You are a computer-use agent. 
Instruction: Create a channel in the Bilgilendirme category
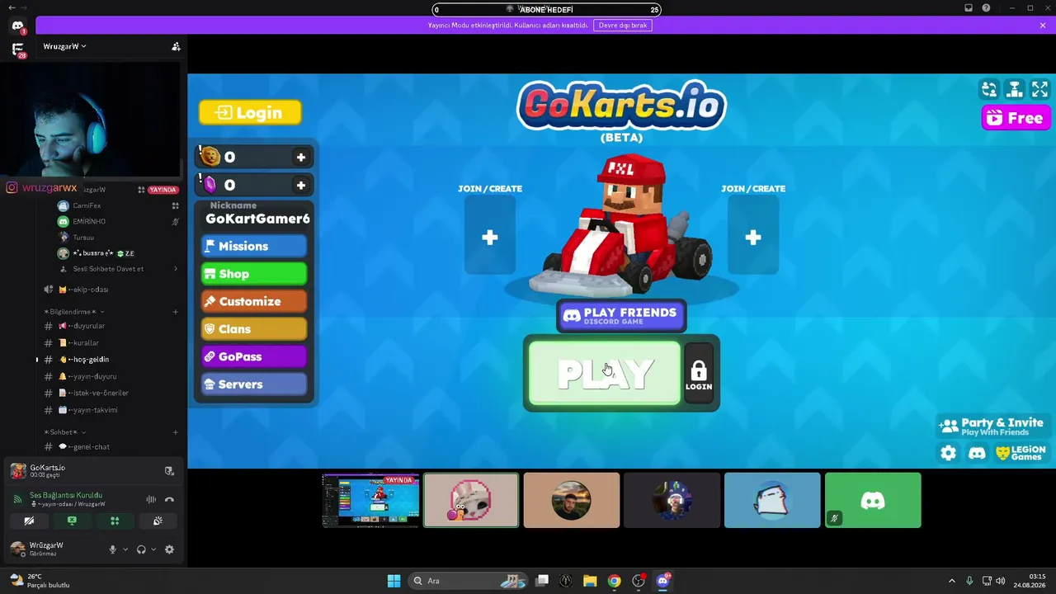point(175,312)
